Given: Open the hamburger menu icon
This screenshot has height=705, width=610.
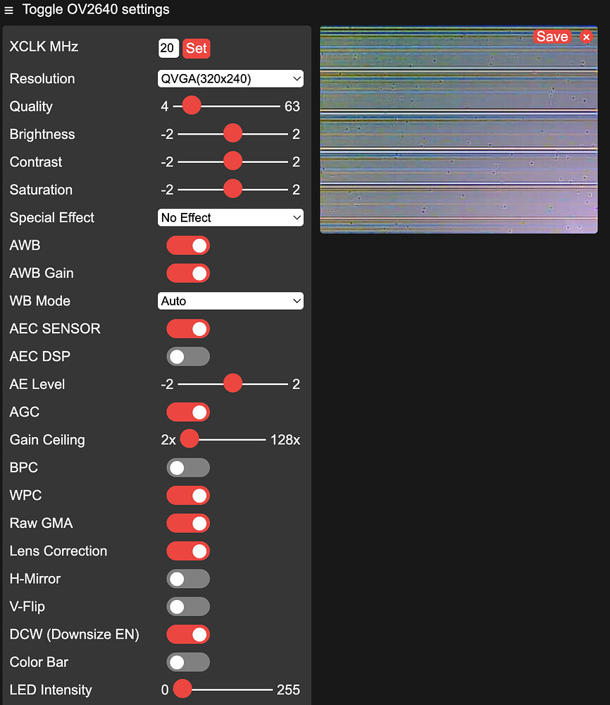Looking at the screenshot, I should click(9, 9).
